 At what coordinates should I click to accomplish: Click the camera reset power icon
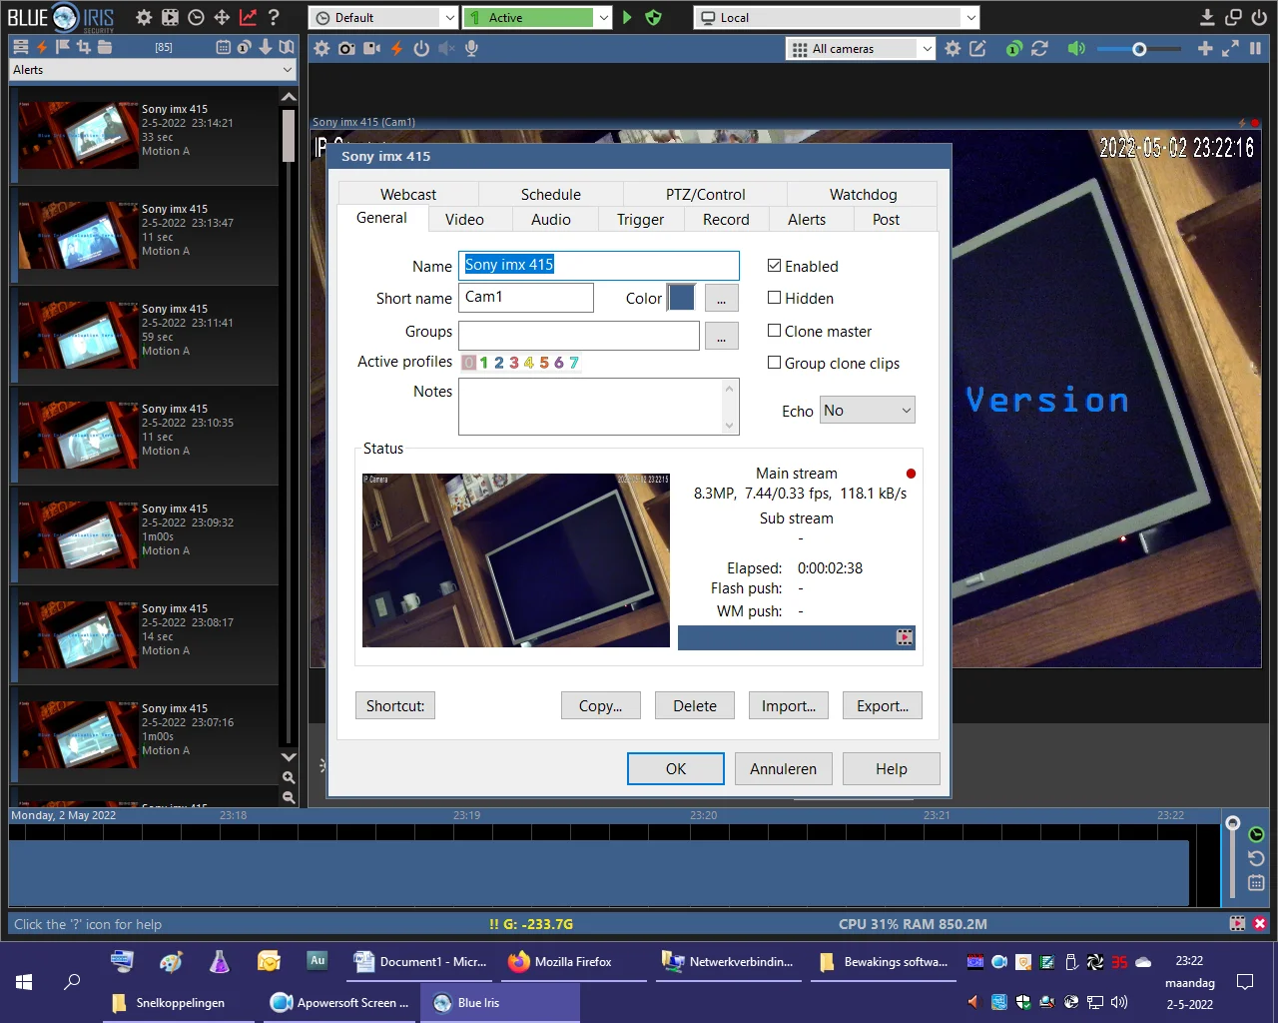[x=421, y=48]
